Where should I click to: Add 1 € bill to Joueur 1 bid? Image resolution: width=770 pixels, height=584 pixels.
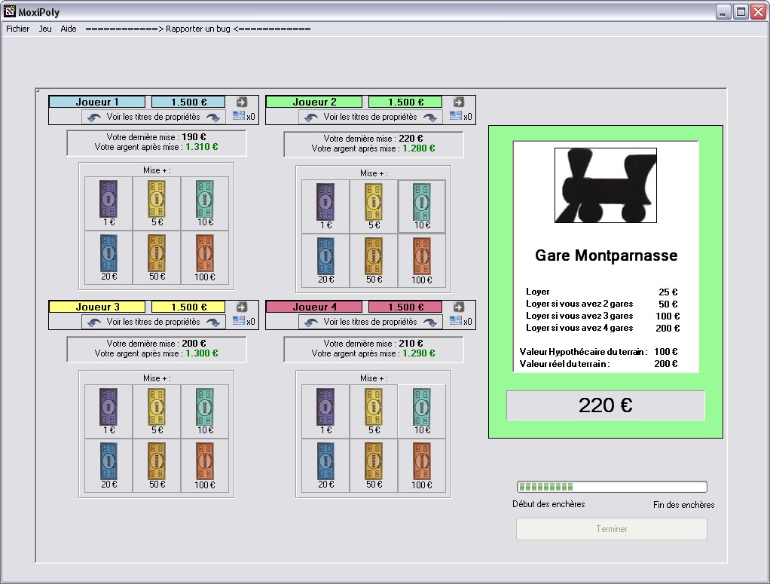tap(108, 203)
